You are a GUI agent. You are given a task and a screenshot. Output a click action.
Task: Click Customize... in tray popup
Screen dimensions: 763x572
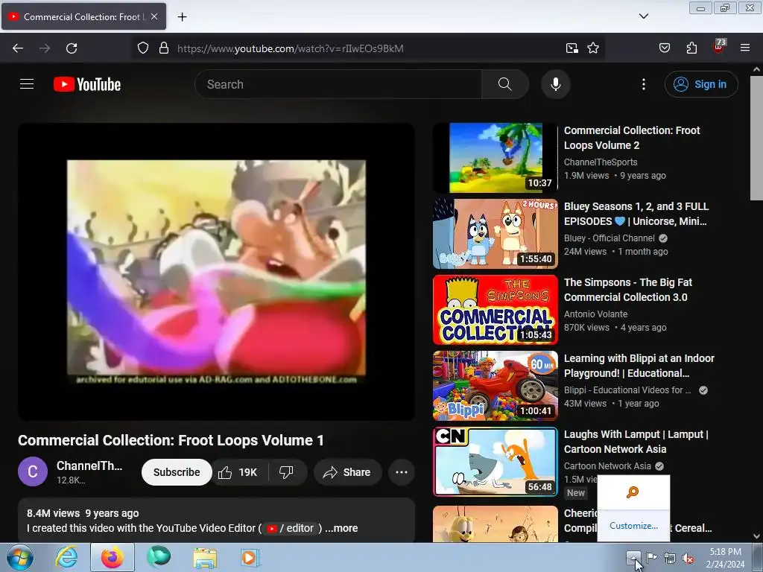point(633,526)
